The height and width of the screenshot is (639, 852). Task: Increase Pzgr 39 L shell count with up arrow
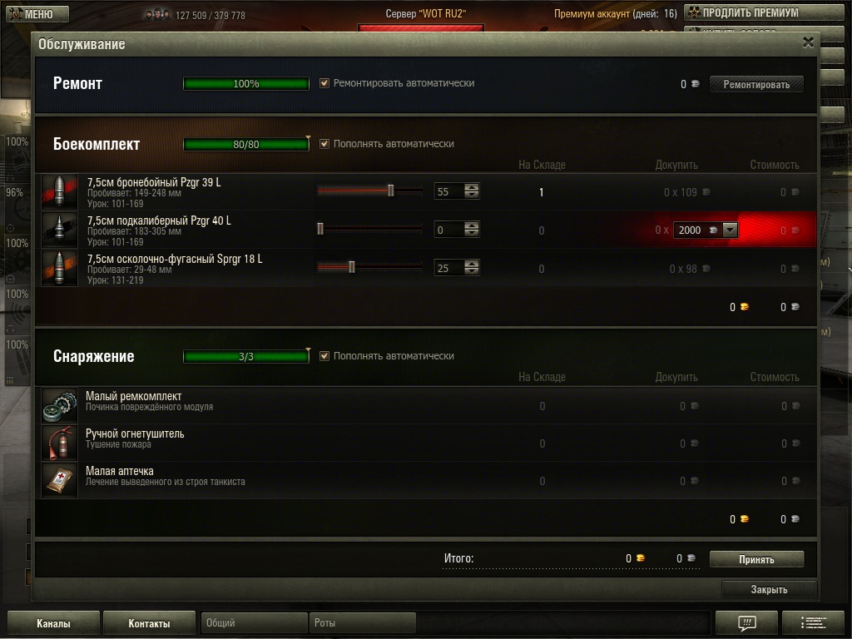pyautogui.click(x=472, y=187)
